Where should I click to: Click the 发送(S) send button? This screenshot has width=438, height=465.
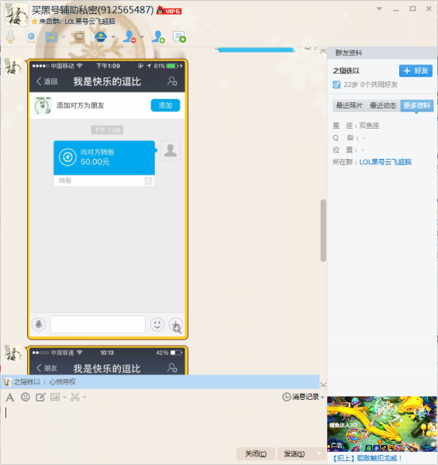coord(294,453)
